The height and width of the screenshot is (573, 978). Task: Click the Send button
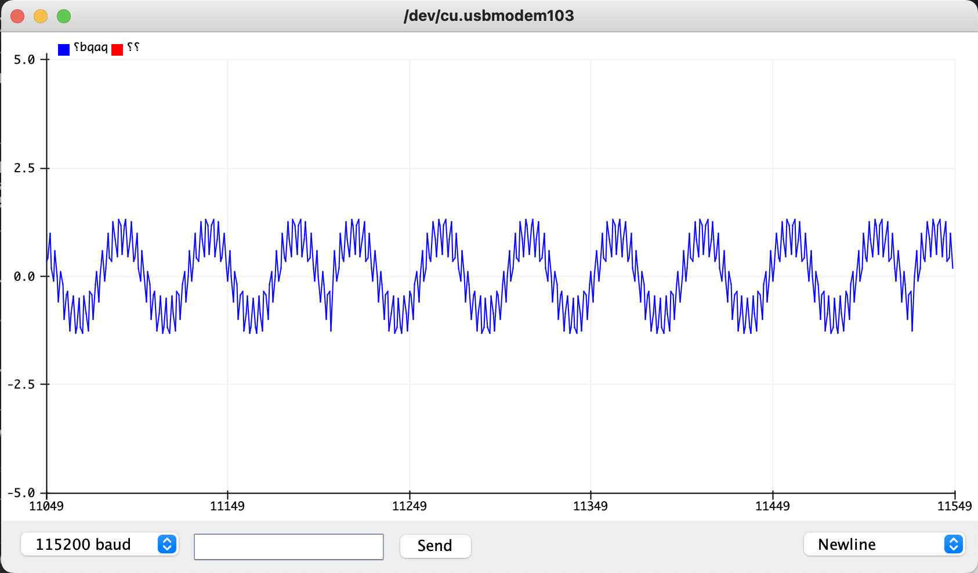pyautogui.click(x=435, y=546)
